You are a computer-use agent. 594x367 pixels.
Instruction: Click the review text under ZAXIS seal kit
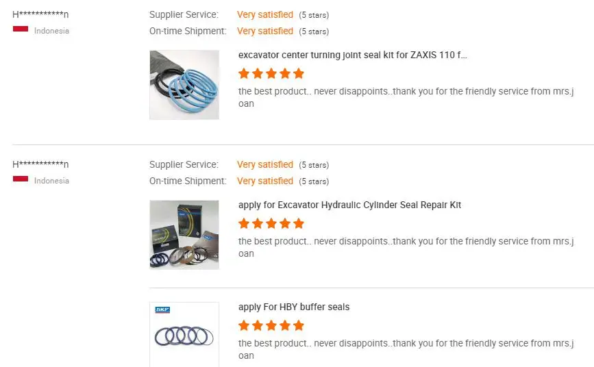406,97
